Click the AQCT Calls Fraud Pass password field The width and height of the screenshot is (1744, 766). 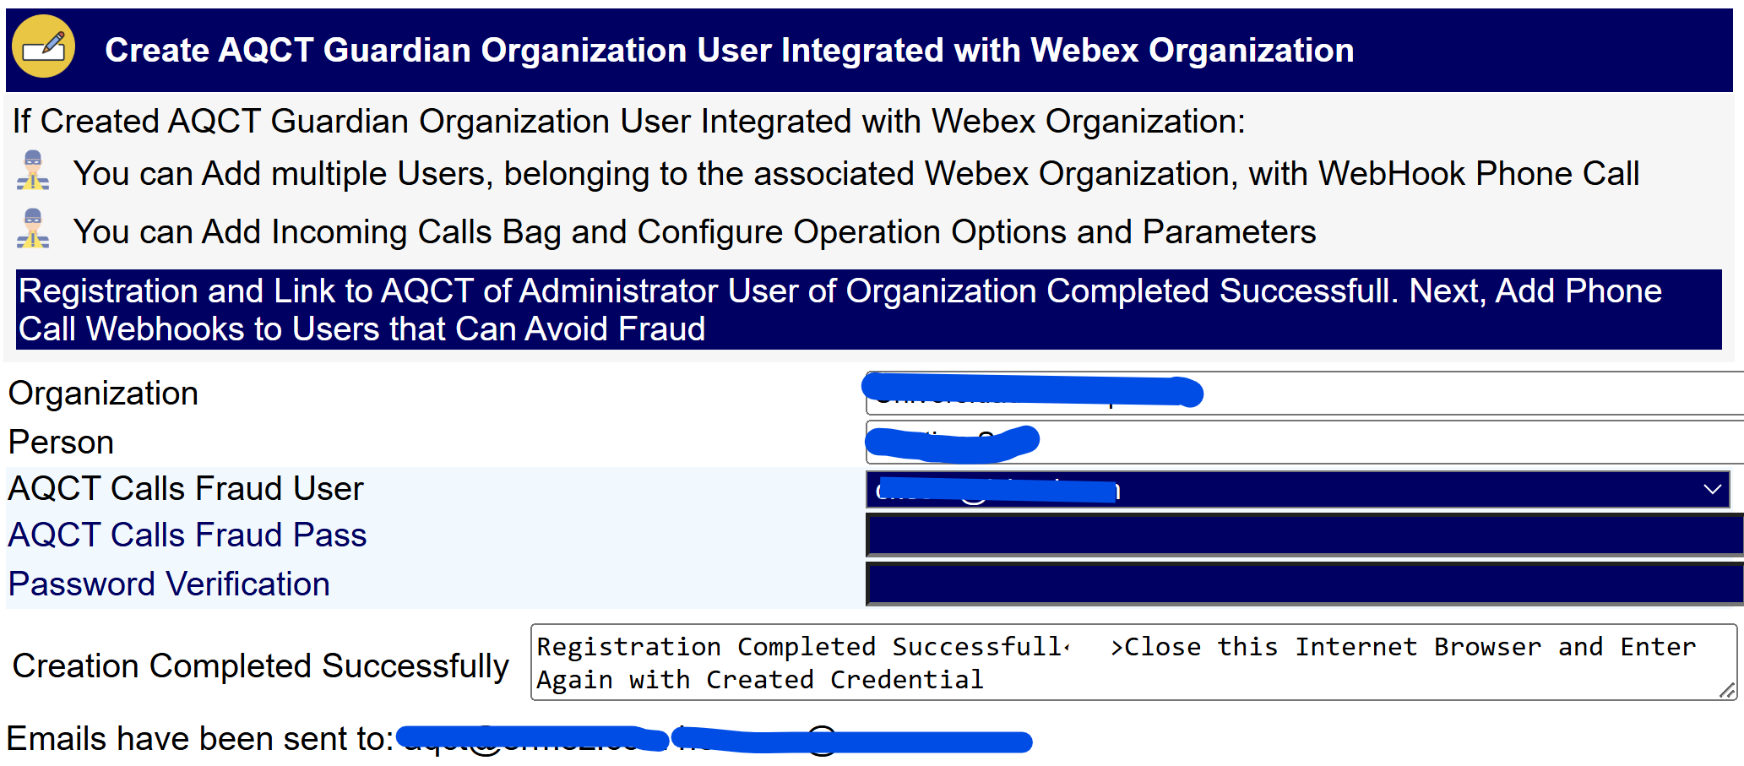[x=1301, y=535]
